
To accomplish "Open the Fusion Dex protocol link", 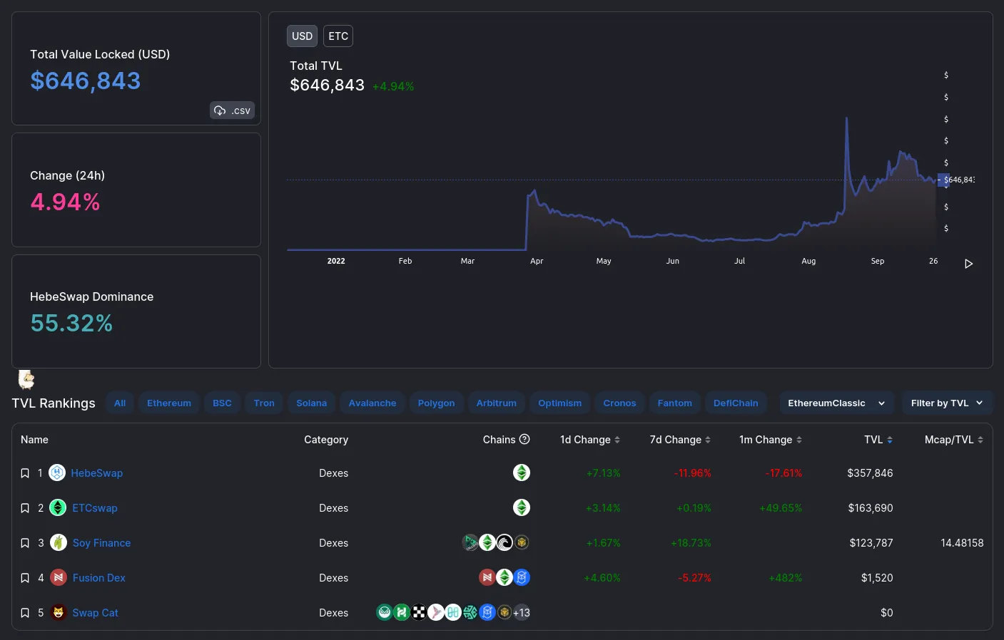I will (98, 578).
